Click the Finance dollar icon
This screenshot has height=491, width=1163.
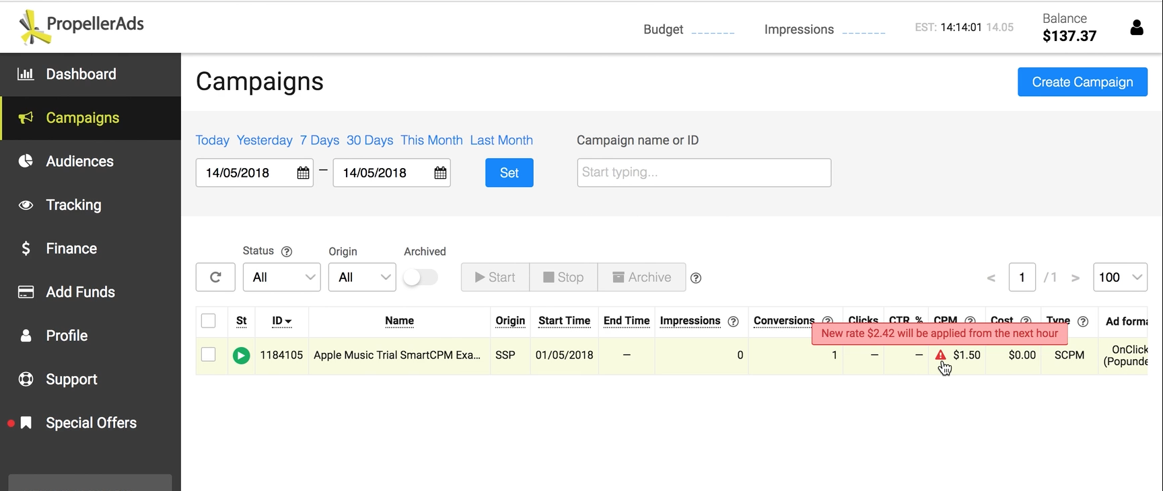tap(26, 248)
